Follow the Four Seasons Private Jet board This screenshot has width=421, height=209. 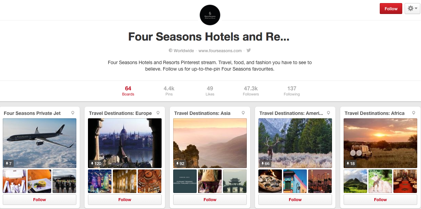40,200
